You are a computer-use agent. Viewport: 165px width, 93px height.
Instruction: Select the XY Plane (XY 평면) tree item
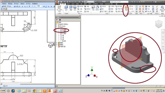[x=63, y=33]
